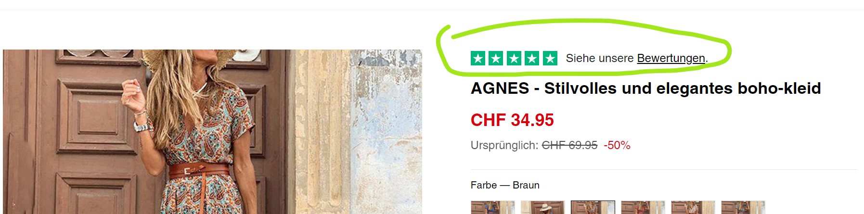Open the Bewertungen reviews link

[671, 58]
